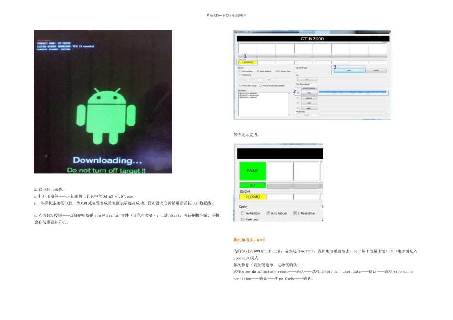Open the AP RAM dropdown next to Dump
The height and width of the screenshot is (320, 453).
[258, 80]
